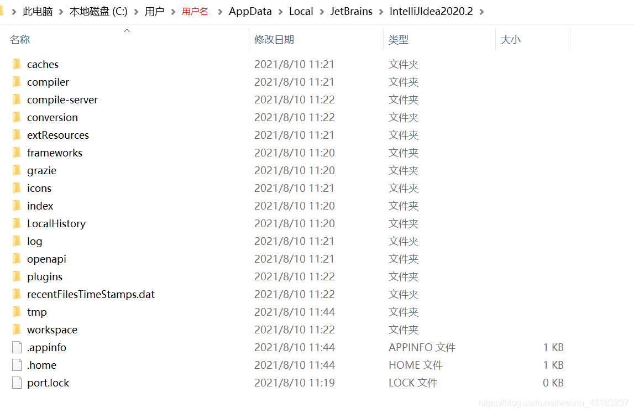634x413 pixels.
Task: Click IntelliJIdea2020.2 breadcrumb segment
Action: [431, 11]
